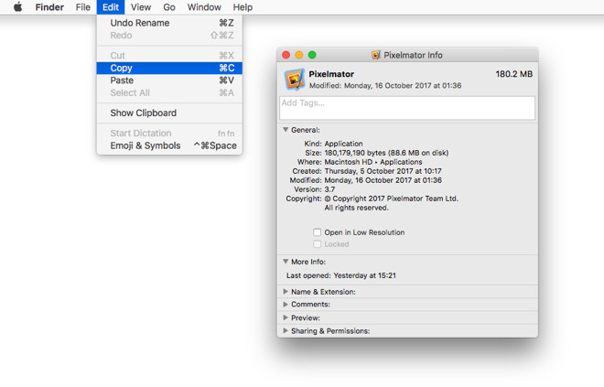
Task: Click the small Pixelmator icon in title bar
Action: coord(375,55)
